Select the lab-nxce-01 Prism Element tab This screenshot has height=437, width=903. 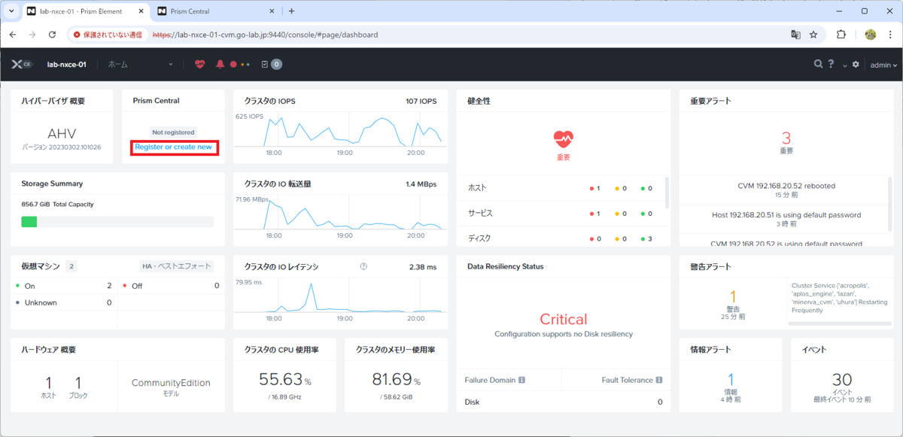[85, 11]
